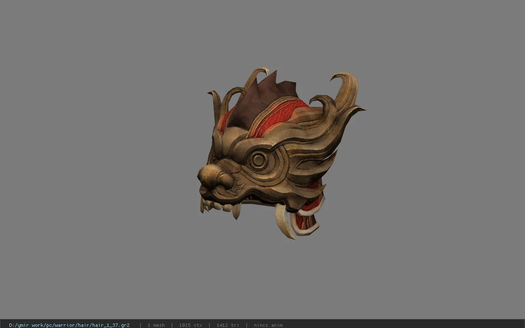525x328 pixels.
Task: Click the file path hair_1_37.gr2 in status bar
Action: coord(69,325)
